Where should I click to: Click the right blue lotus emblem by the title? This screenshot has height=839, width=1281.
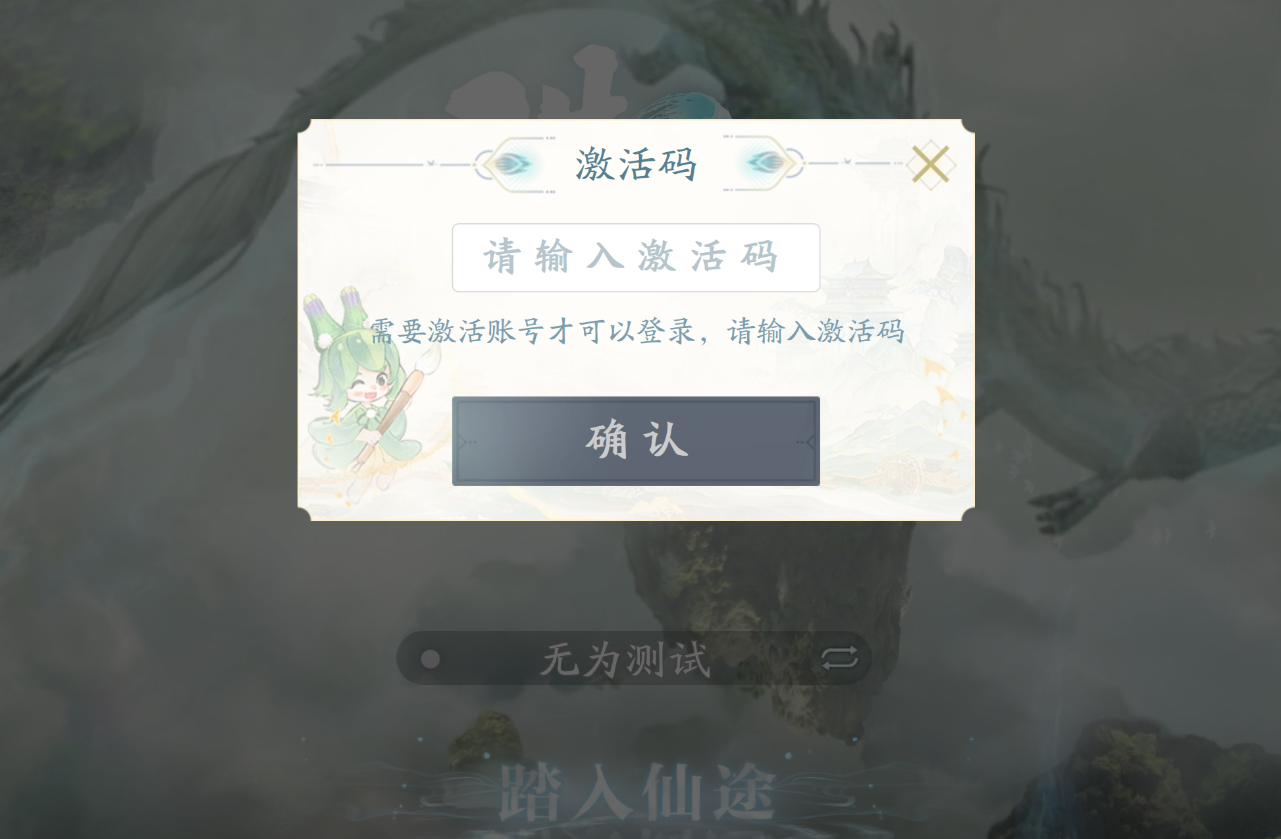pyautogui.click(x=764, y=162)
